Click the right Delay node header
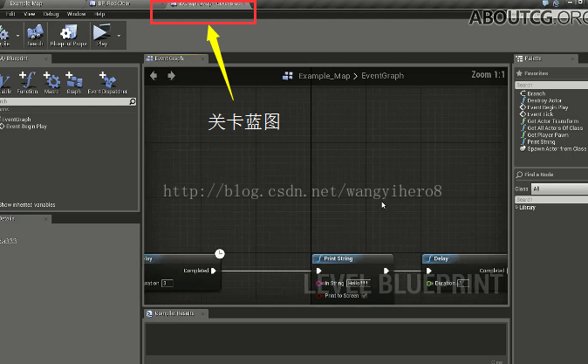The width and height of the screenshot is (588, 364). [465, 258]
